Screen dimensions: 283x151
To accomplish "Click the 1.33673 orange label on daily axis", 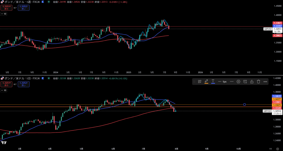I will click(x=277, y=105).
